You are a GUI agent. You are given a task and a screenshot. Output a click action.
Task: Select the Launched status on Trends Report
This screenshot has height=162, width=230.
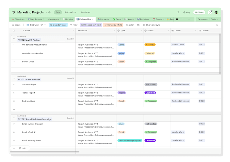click(x=150, y=93)
